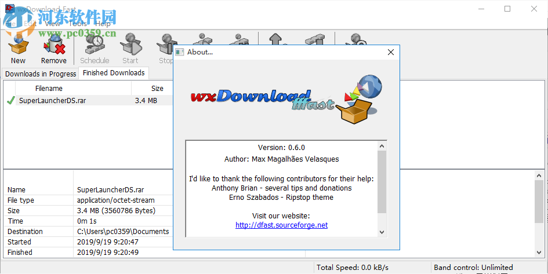Open the View menu

53,24
